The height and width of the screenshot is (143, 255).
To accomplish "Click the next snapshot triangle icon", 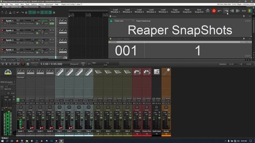I will (x=238, y=11).
